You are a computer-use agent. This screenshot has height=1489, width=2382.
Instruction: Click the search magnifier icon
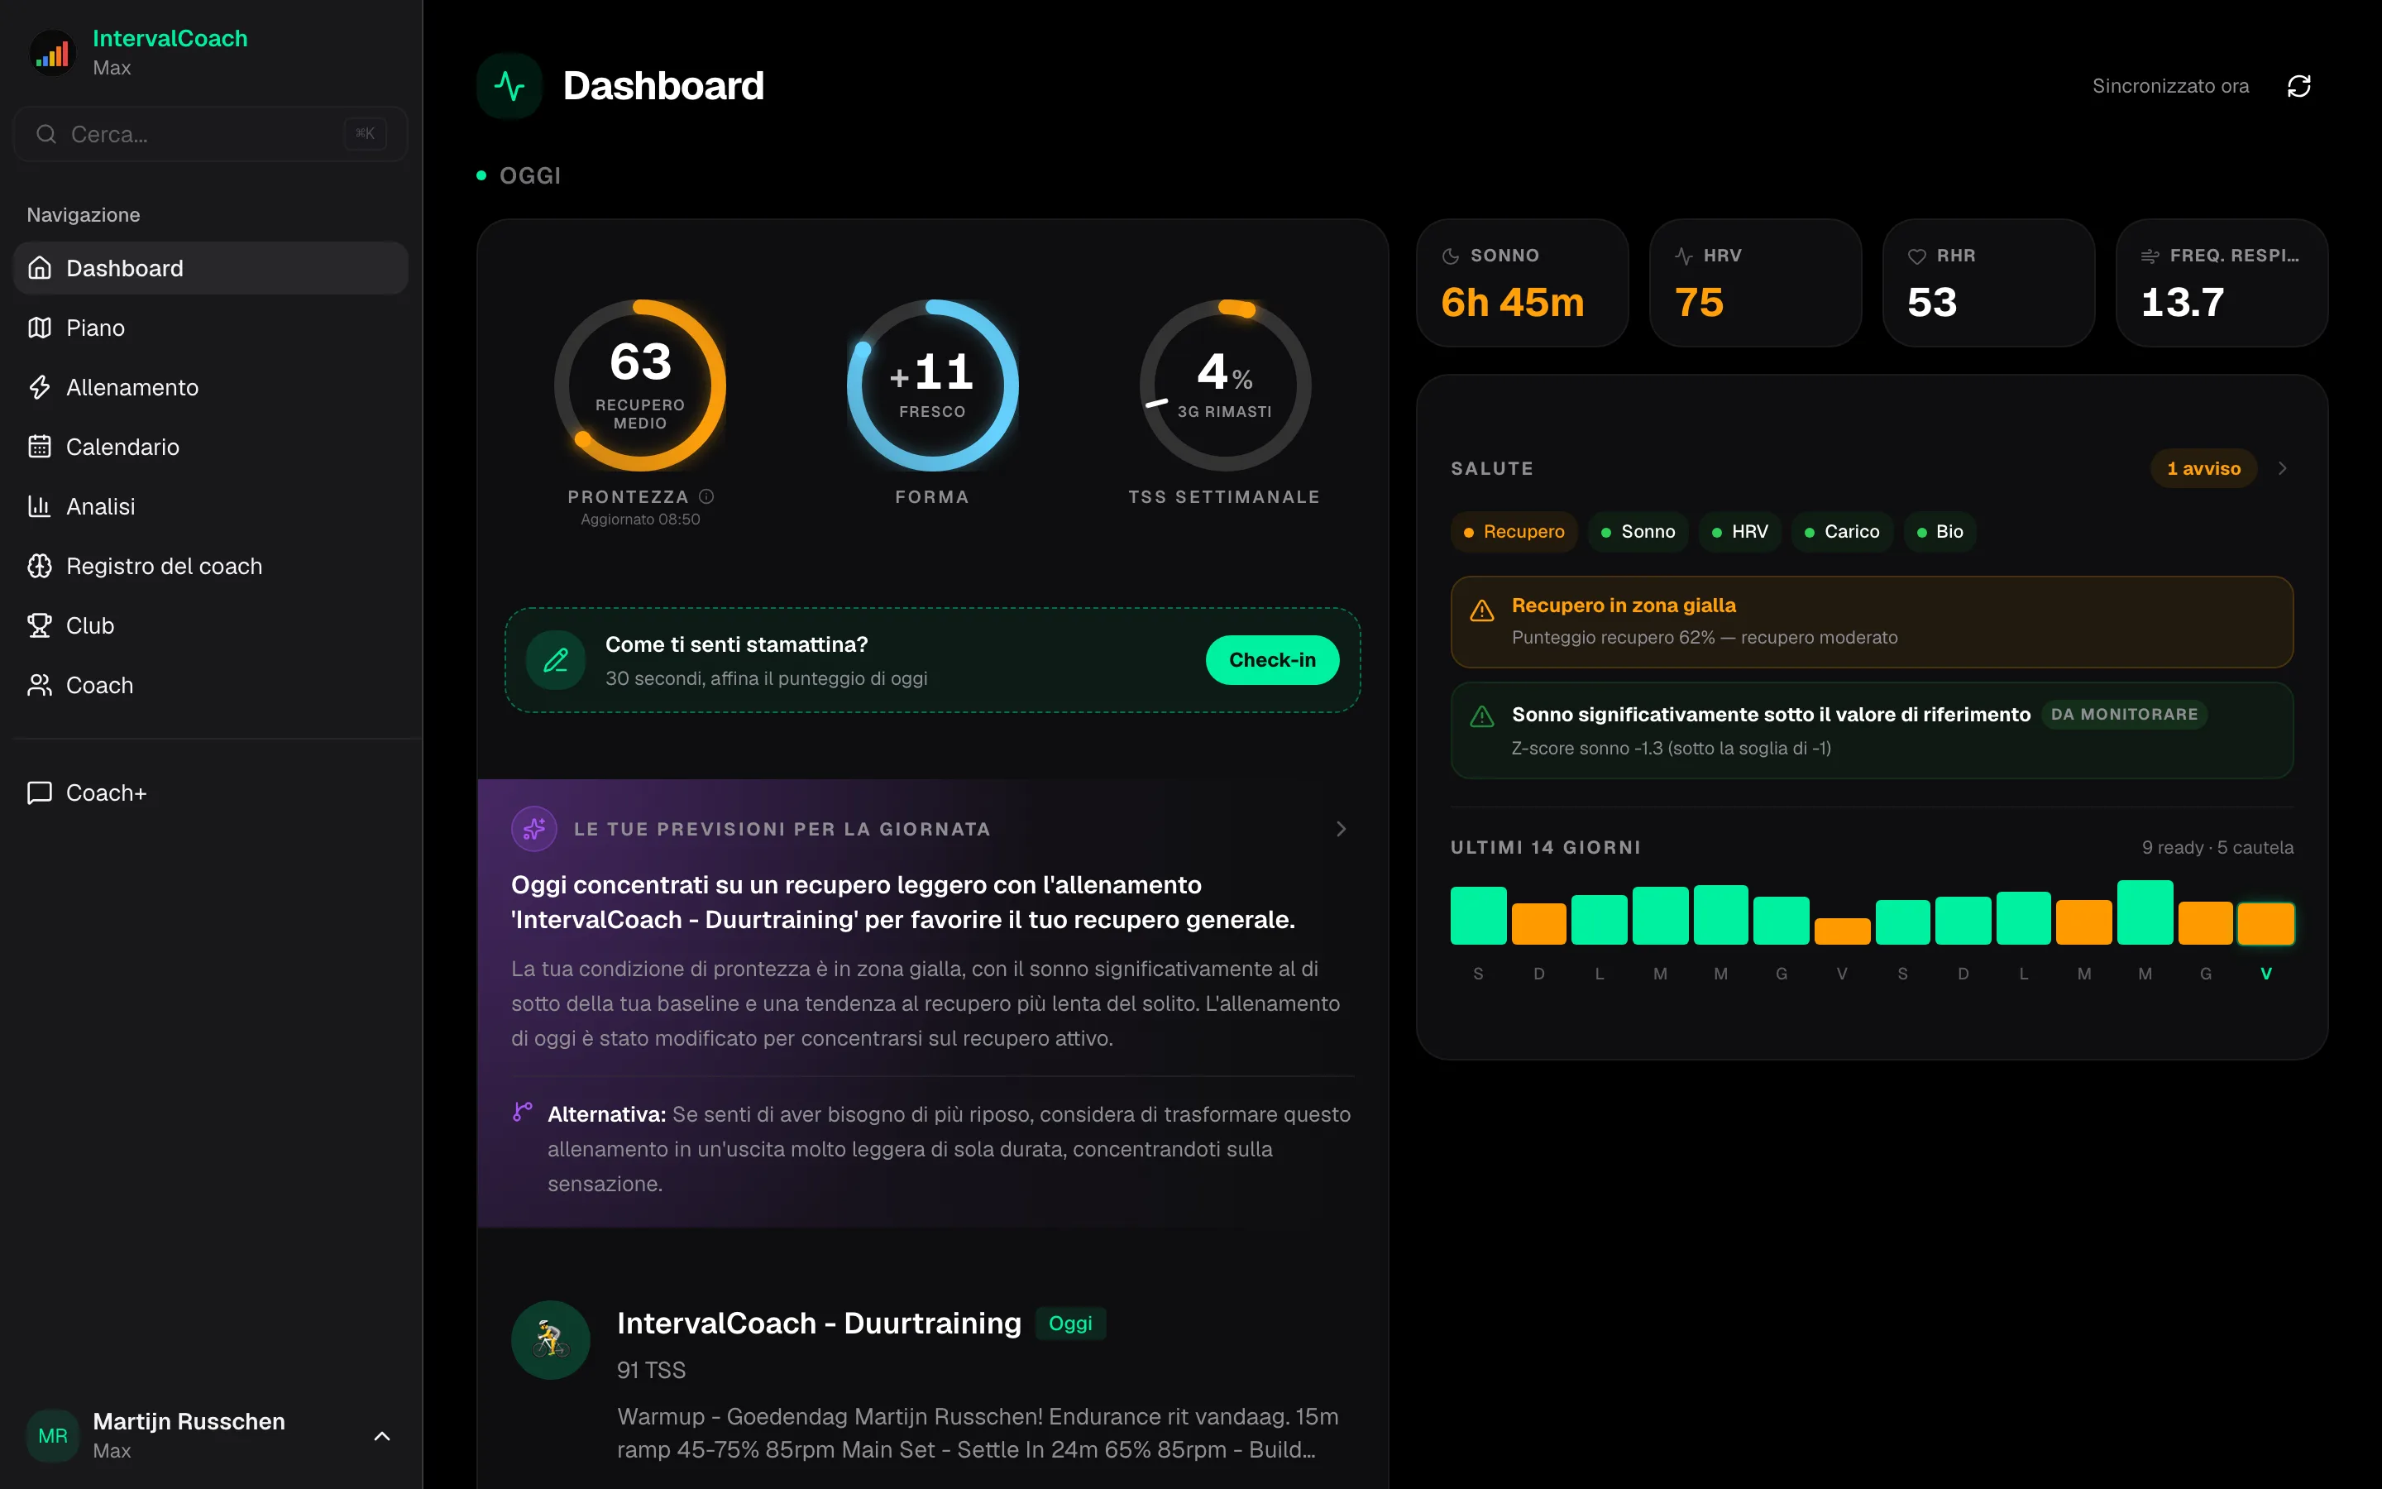46,134
